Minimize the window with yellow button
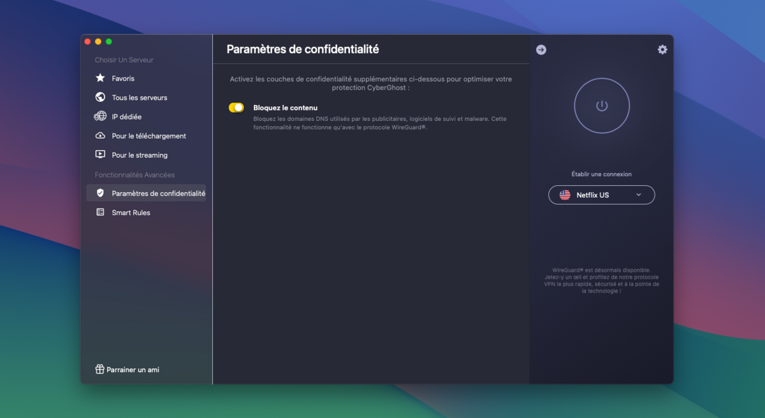Image resolution: width=765 pixels, height=418 pixels. tap(98, 41)
